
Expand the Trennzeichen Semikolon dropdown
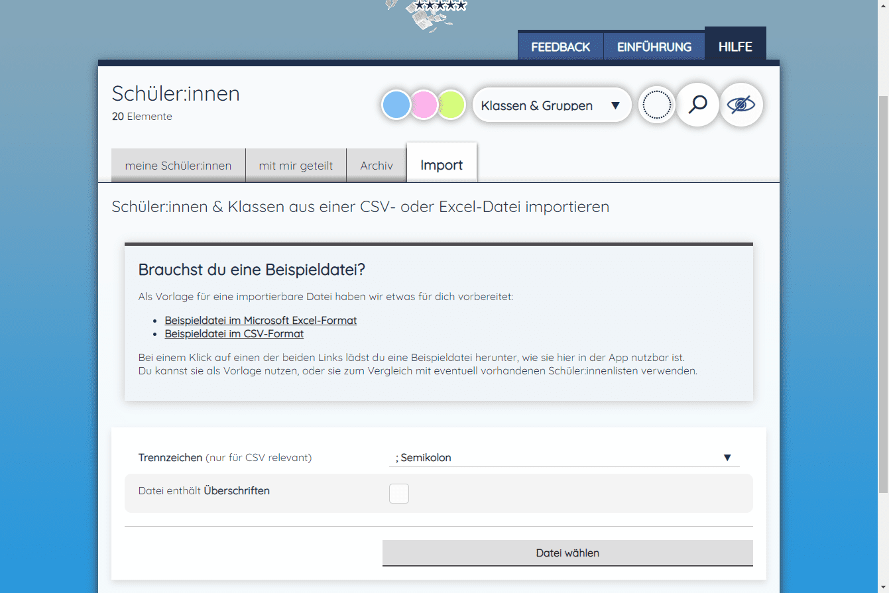click(564, 457)
